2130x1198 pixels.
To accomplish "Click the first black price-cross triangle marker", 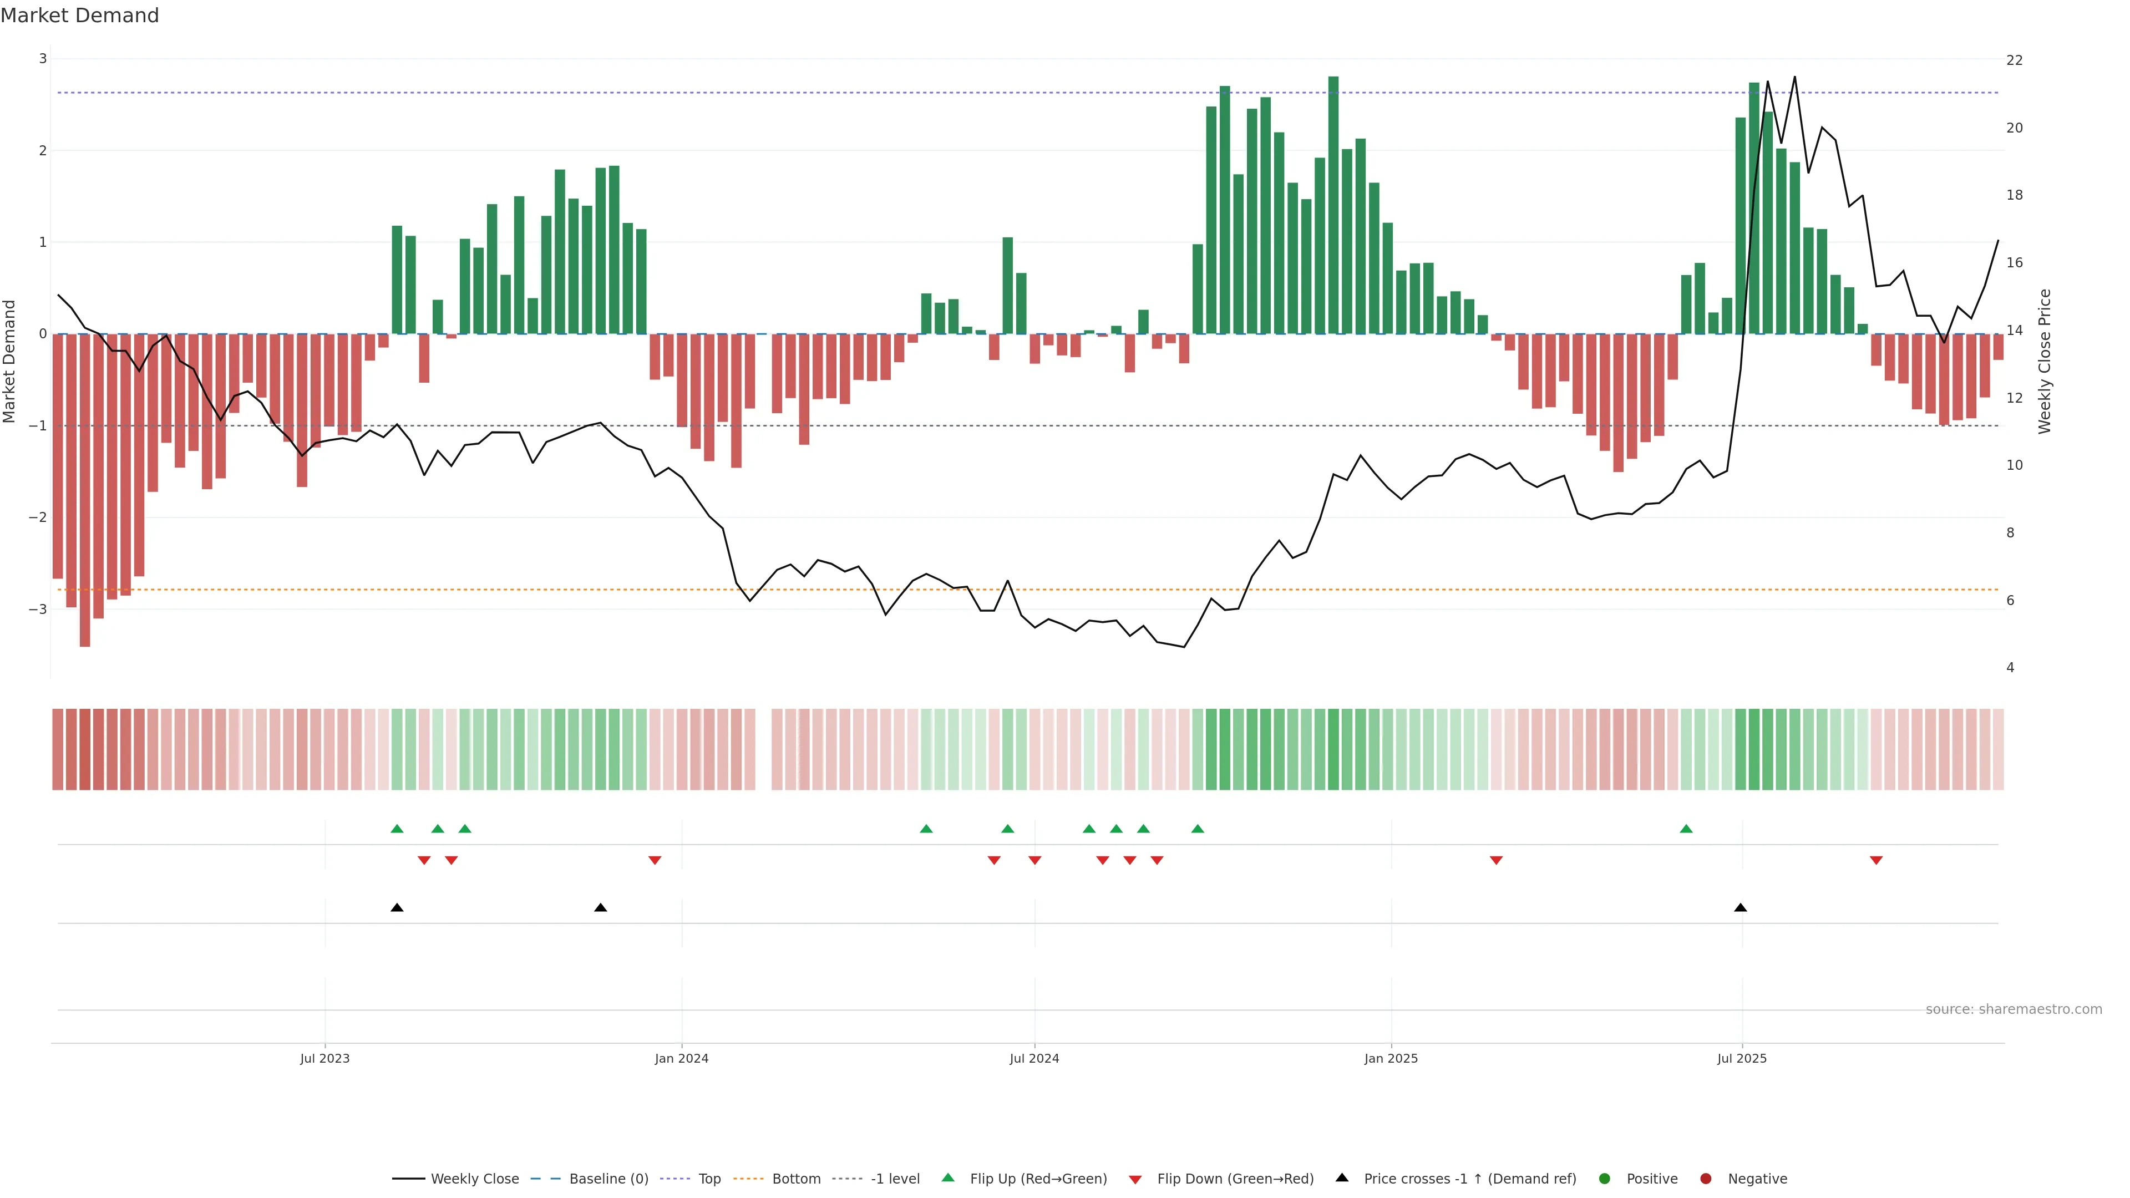I will point(397,908).
